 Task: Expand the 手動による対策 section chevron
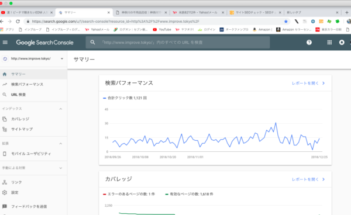[x=61, y=168]
